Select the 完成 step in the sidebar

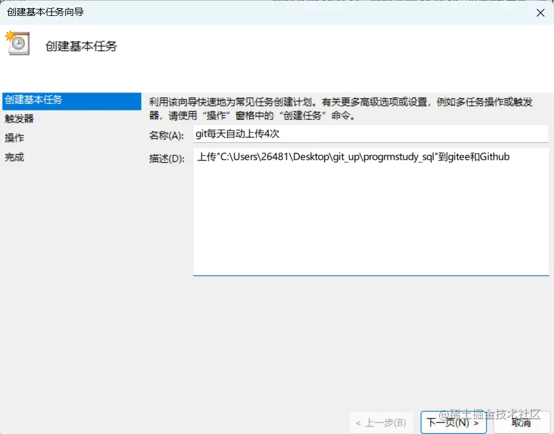point(15,157)
